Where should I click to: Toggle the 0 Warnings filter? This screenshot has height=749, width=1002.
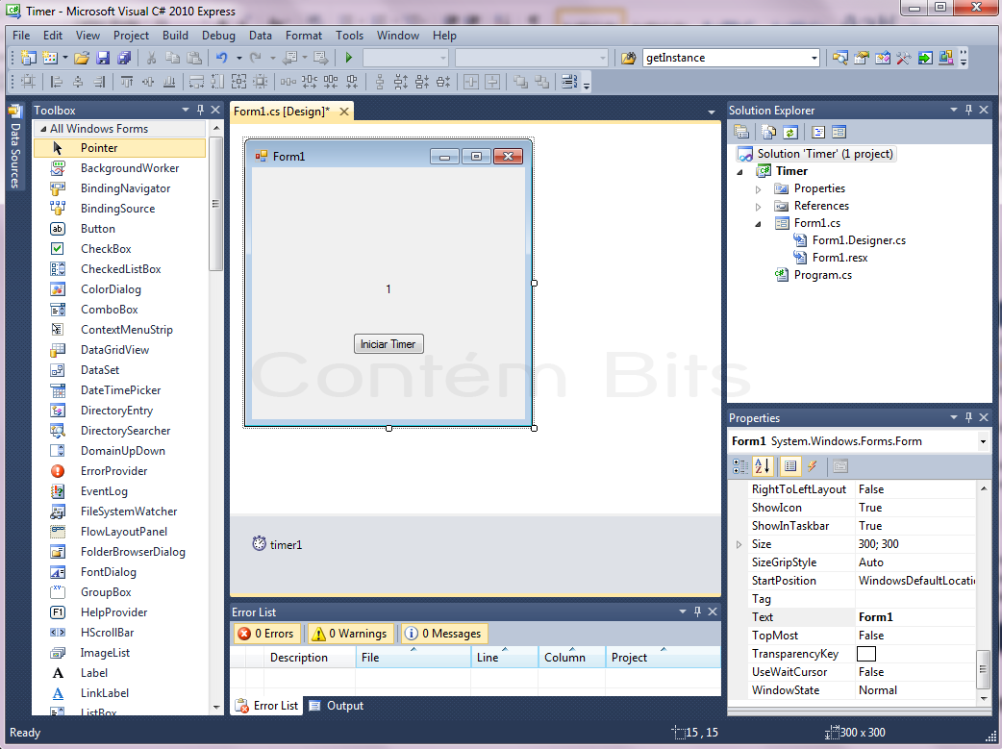tap(350, 634)
